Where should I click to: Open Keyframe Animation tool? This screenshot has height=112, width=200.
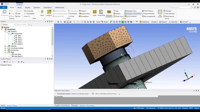[x=109, y=14]
